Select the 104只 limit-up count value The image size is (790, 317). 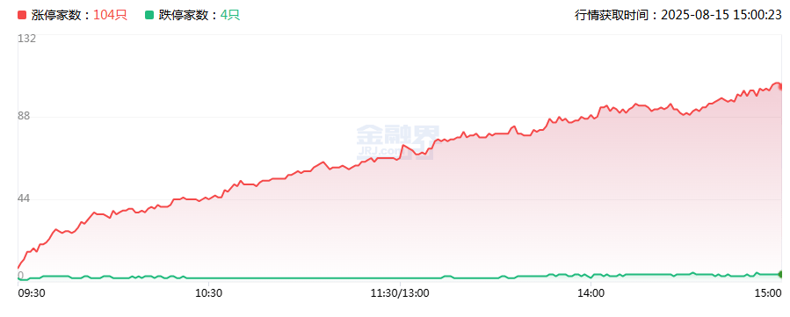pyautogui.click(x=110, y=15)
